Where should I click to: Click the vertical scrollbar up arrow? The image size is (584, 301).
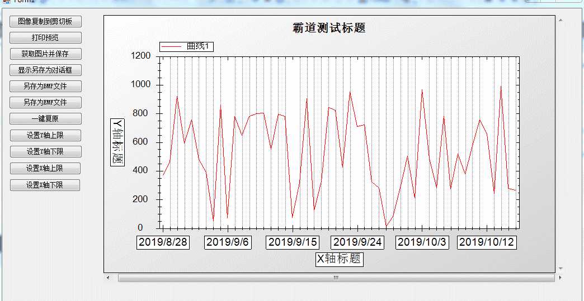[x=561, y=20]
